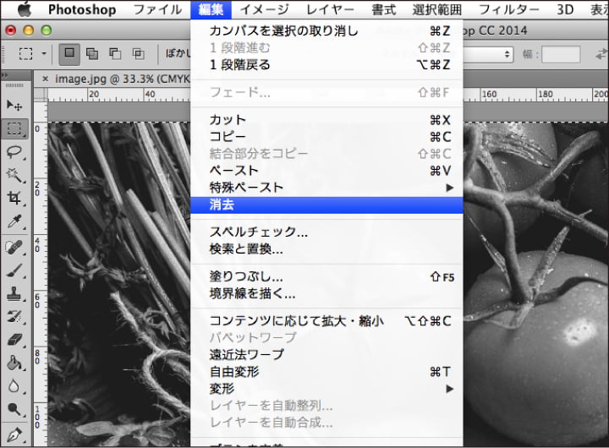Select the Lasso tool
609x448 pixels.
point(14,152)
